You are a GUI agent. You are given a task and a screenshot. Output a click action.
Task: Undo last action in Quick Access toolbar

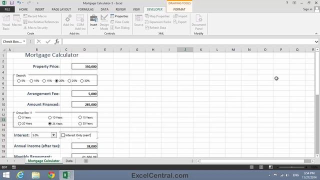click(19, 3)
